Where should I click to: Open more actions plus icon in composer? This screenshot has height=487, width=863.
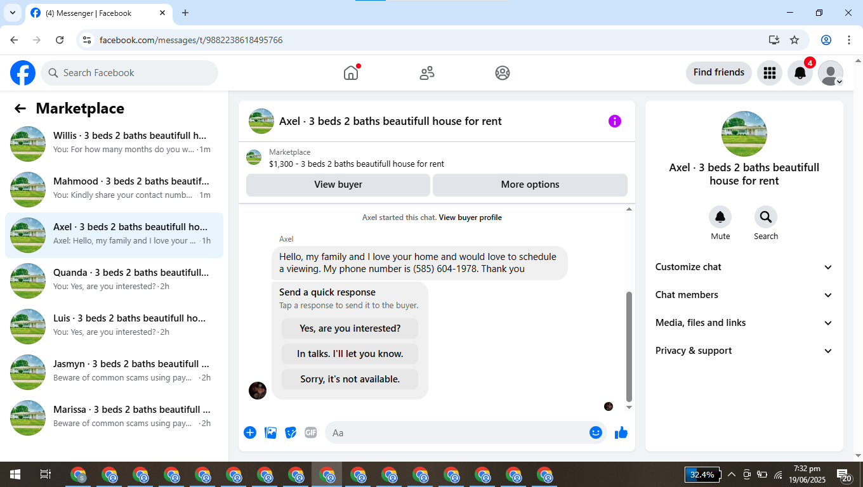tap(250, 432)
